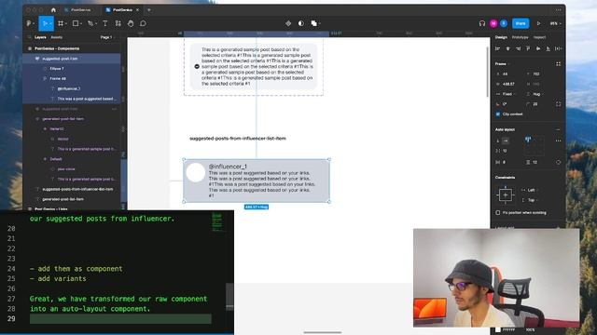This screenshot has width=597, height=335.
Task: Open tidy up distribute dropdown
Action: coord(558,48)
